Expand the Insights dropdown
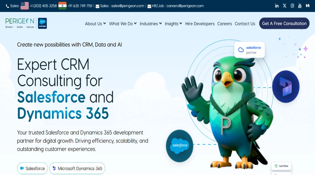The image size is (315, 175). point(173,24)
